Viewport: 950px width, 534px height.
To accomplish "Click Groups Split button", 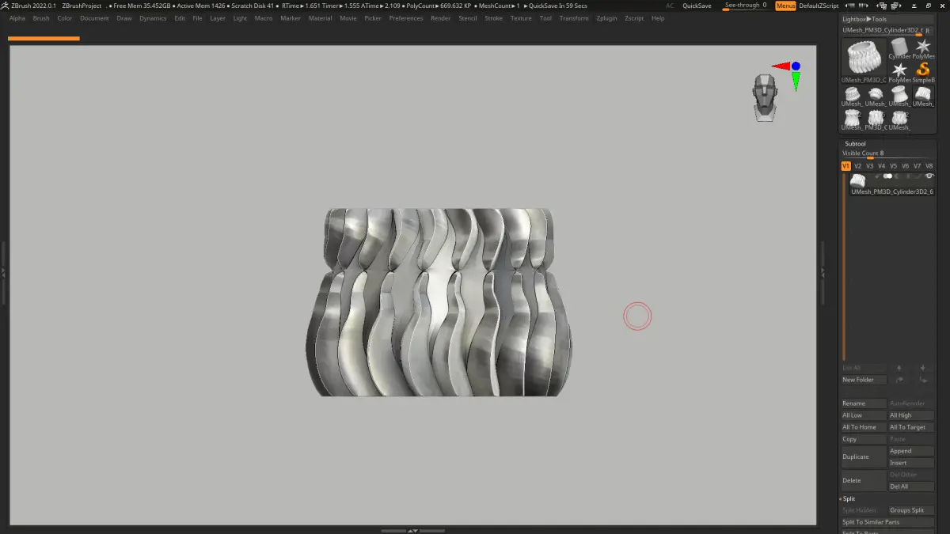I will click(x=911, y=510).
